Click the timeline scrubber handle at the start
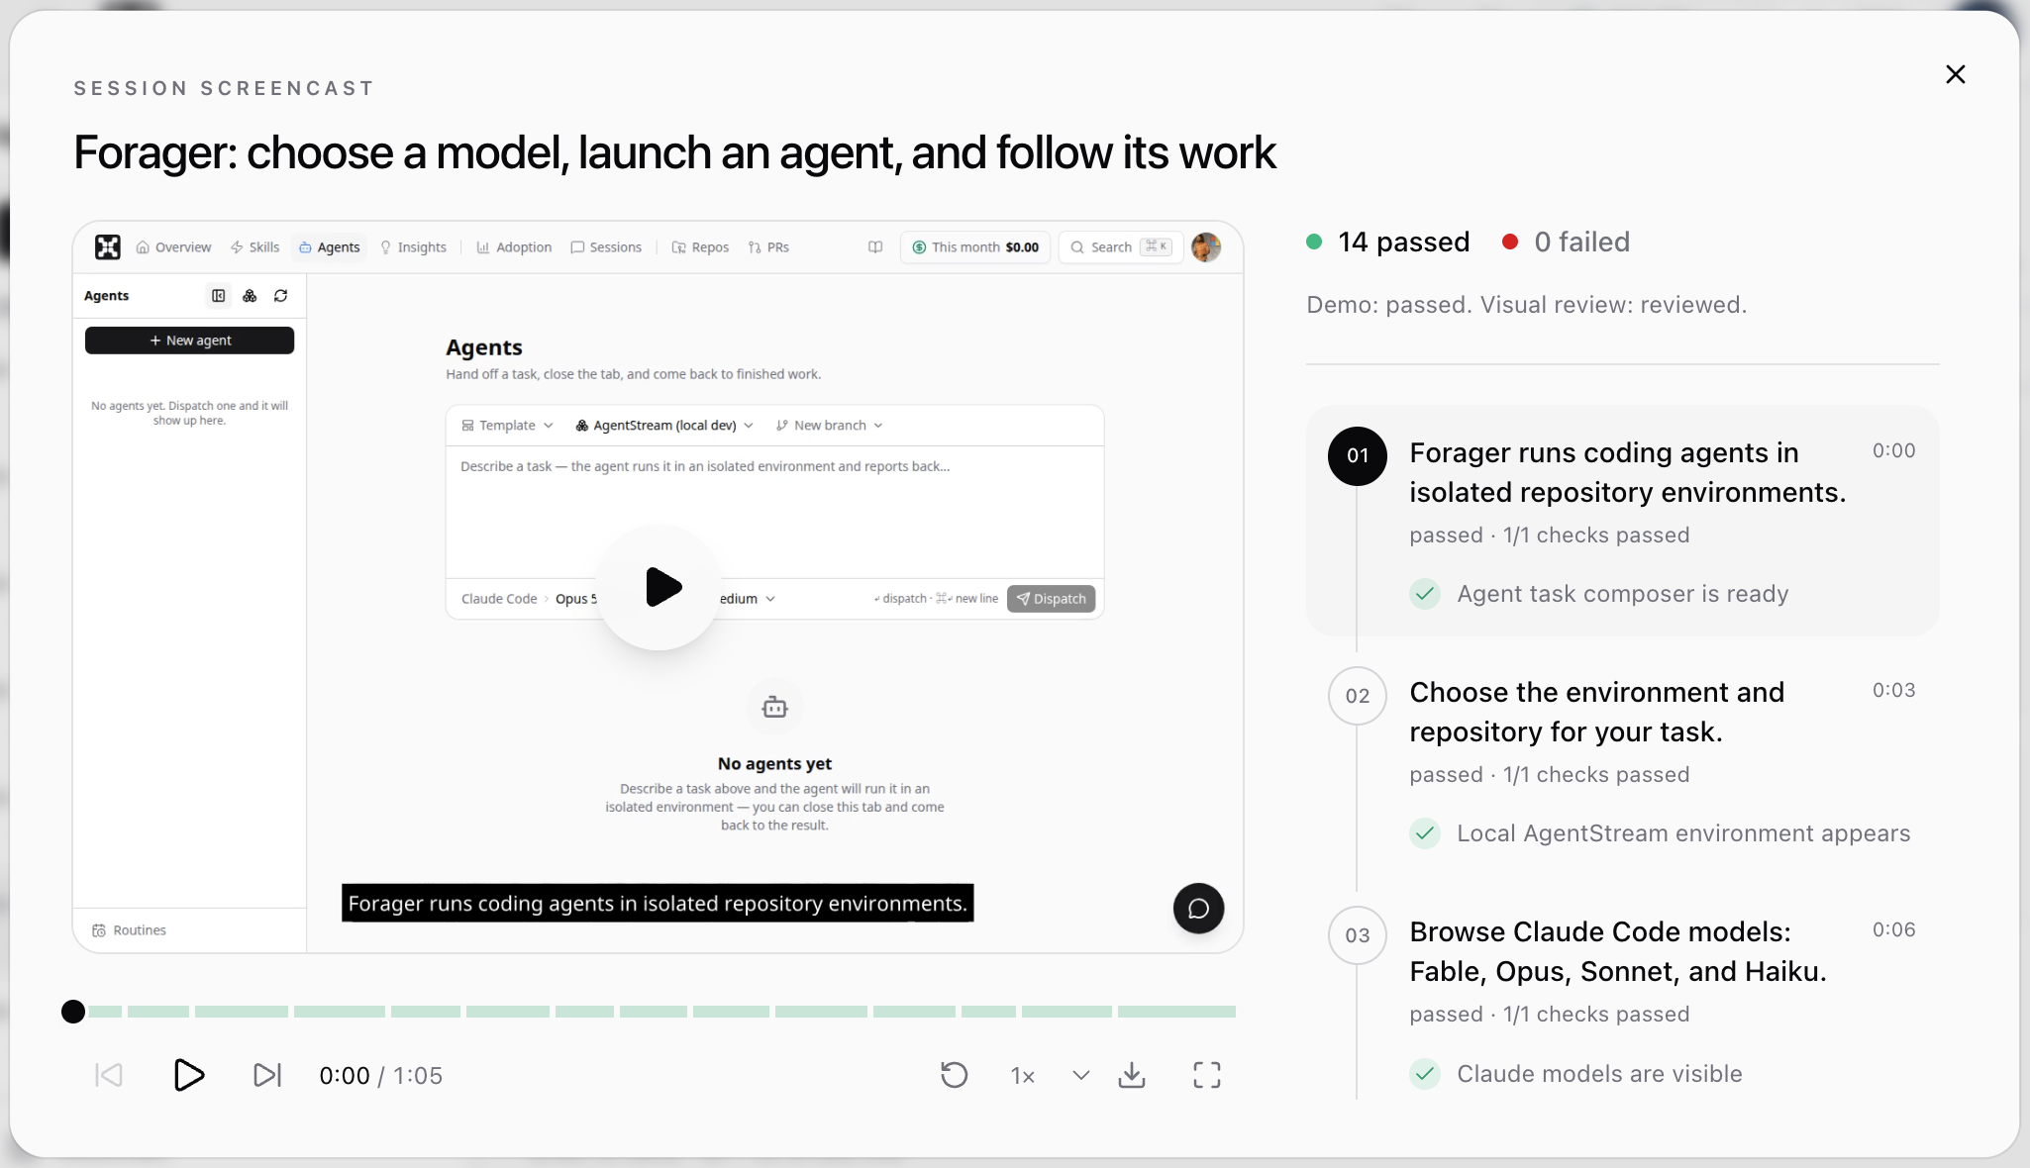 tap(73, 1012)
